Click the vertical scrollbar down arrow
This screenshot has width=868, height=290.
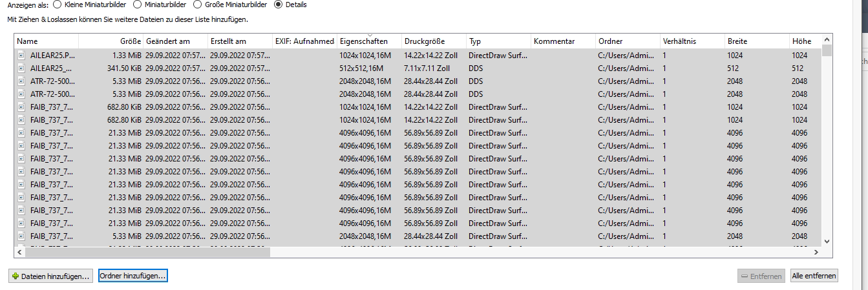coord(827,241)
